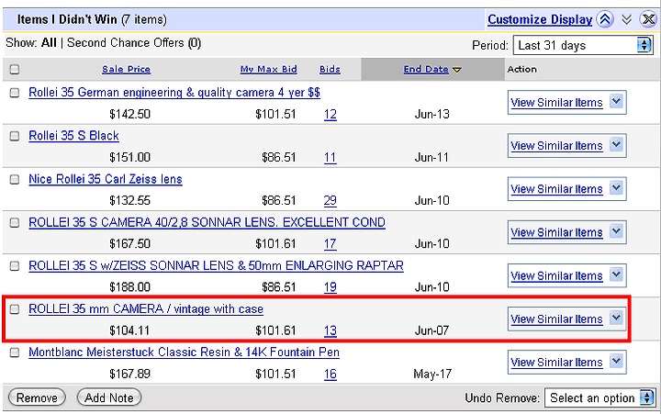Sort by Bids column
The width and height of the screenshot is (661, 414).
330,69
